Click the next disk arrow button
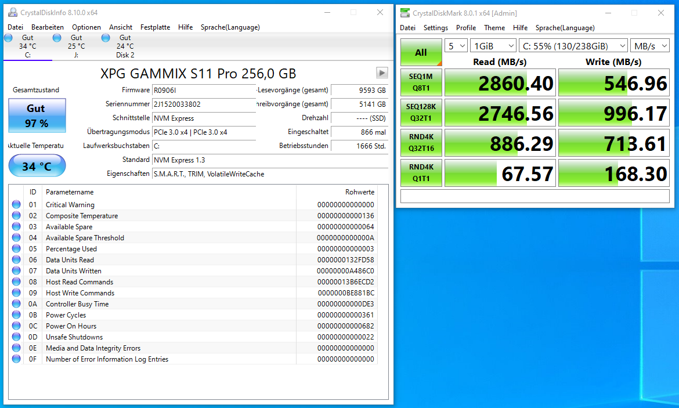The image size is (679, 408). click(381, 73)
